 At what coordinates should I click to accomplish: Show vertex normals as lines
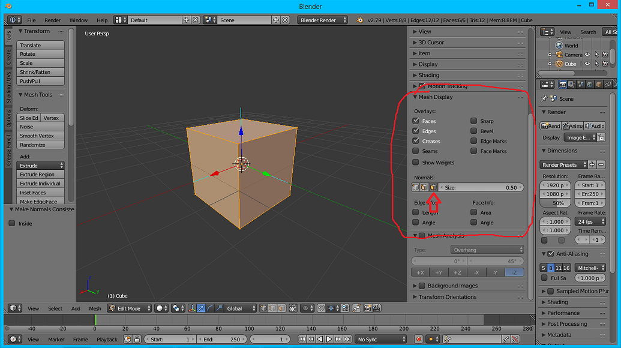[415, 187]
